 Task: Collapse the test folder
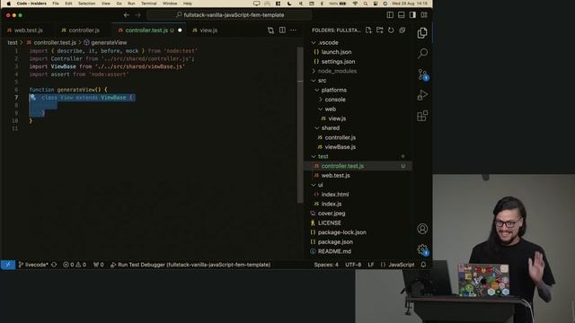314,156
